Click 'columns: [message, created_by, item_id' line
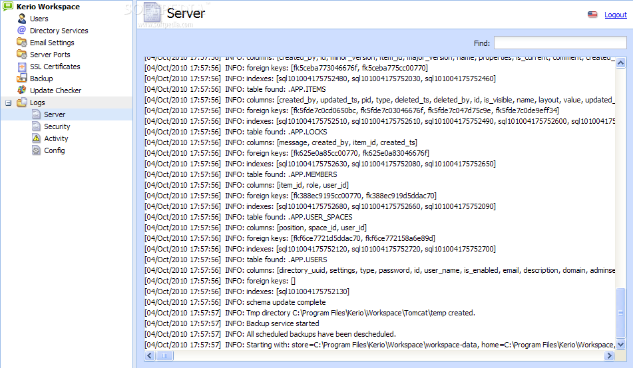Viewport: 633px width, 368px height. (x=281, y=142)
